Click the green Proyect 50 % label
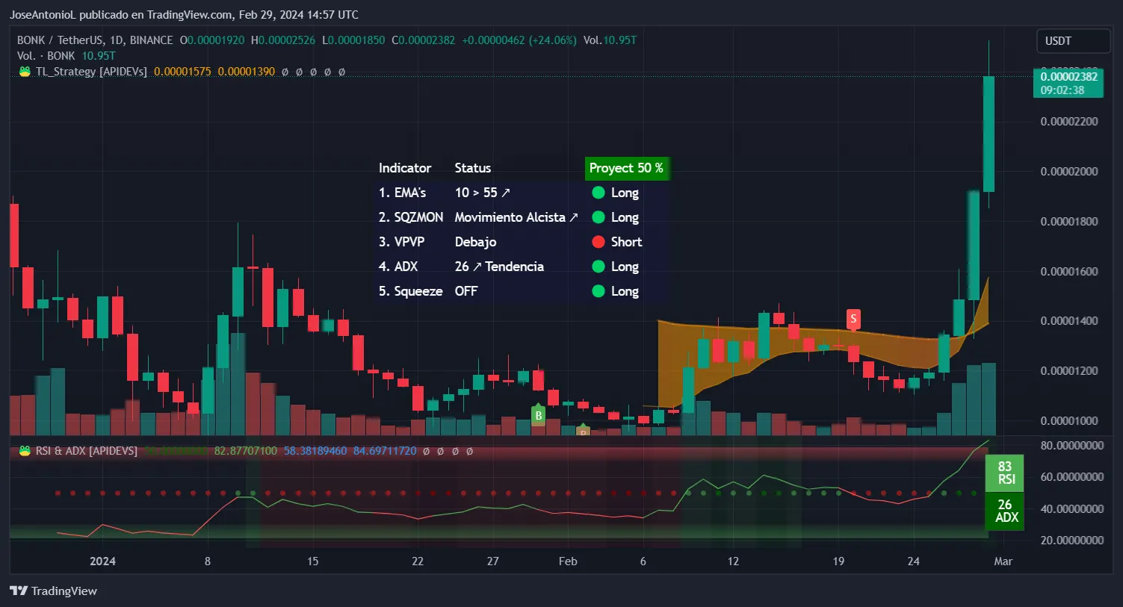This screenshot has height=607, width=1123. tap(626, 168)
